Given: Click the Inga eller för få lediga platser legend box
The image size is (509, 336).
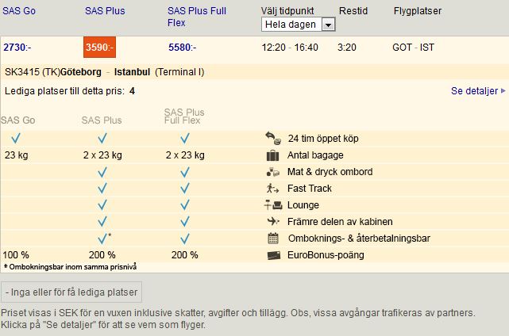Looking at the screenshot, I should pyautogui.click(x=71, y=292).
